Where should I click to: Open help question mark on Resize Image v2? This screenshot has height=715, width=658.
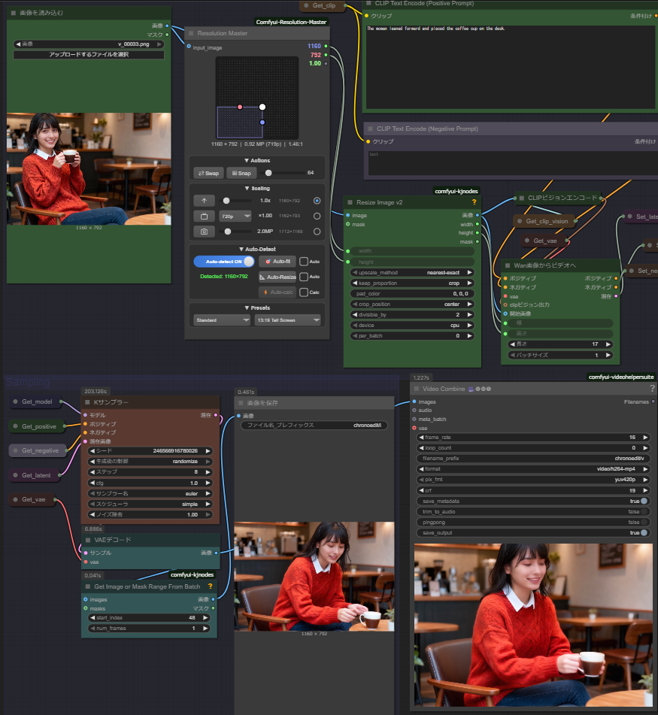click(x=474, y=202)
